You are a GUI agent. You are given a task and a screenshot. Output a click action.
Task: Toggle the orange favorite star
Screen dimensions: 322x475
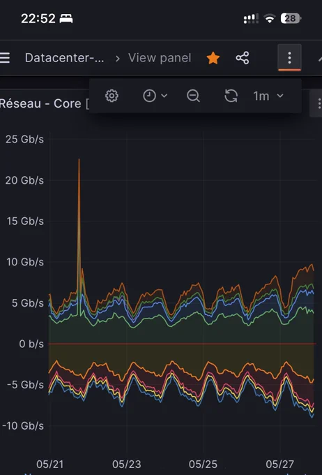tap(213, 58)
